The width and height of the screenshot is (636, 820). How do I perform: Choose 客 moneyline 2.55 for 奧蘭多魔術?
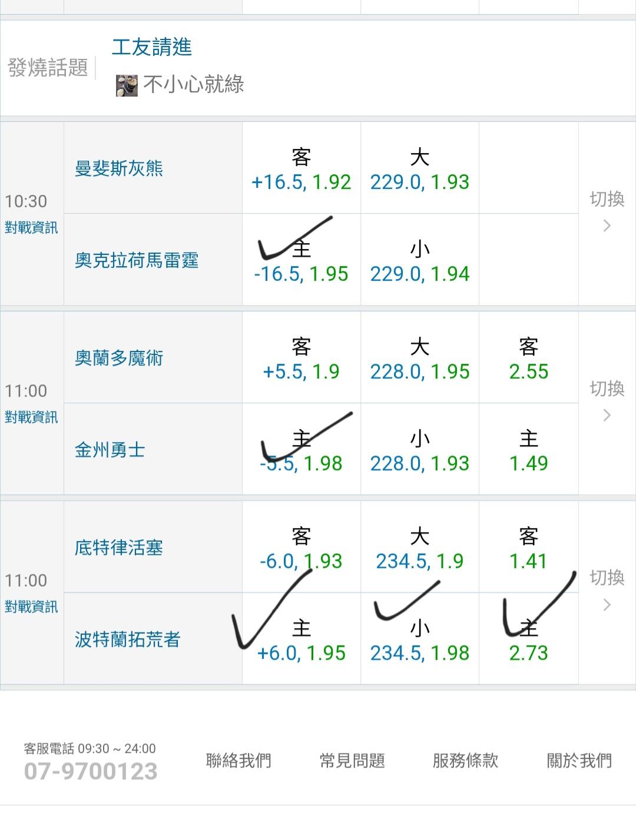pos(528,359)
